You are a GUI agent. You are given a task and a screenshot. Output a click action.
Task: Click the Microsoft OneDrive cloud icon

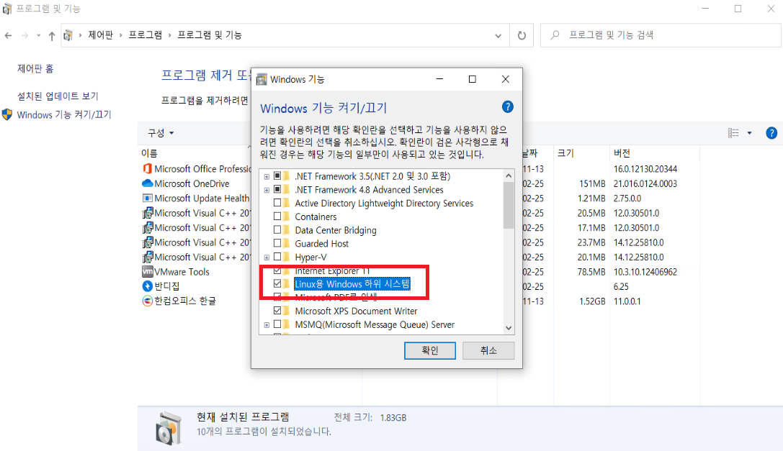click(x=148, y=183)
